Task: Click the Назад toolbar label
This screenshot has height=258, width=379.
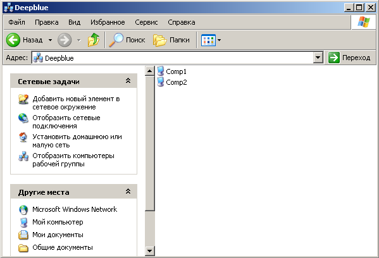Action: pos(33,40)
